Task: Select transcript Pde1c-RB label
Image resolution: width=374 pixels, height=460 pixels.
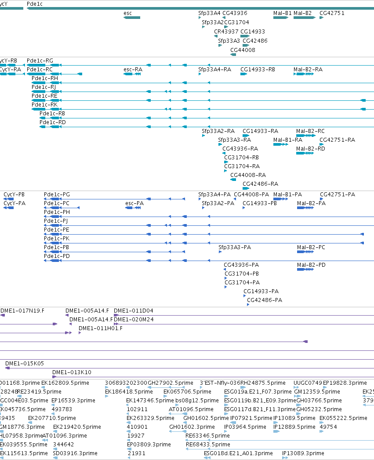Action: (x=52, y=114)
